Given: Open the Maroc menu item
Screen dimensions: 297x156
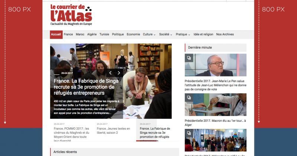Looking at the screenshot, I should 80,34.
